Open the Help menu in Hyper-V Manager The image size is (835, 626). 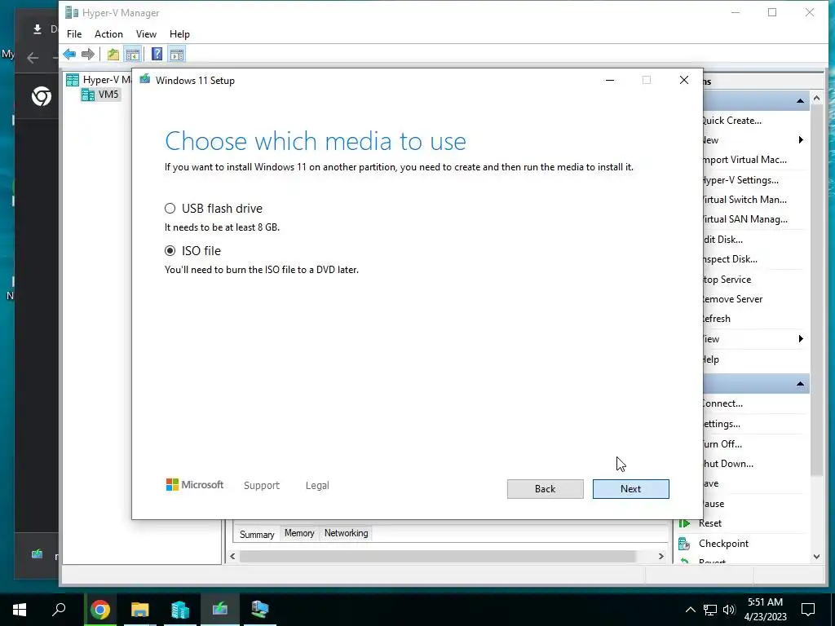pyautogui.click(x=179, y=34)
